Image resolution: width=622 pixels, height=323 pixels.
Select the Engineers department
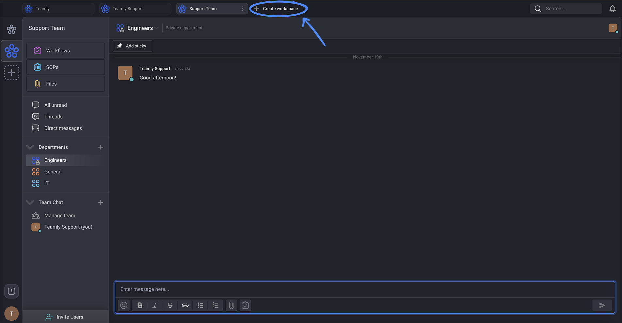[x=66, y=160]
